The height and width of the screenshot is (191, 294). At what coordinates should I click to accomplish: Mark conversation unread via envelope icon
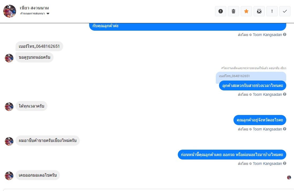[259, 11]
